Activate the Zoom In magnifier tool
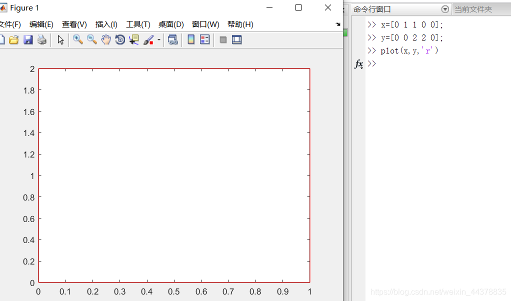This screenshot has width=511, height=301. [x=77, y=39]
